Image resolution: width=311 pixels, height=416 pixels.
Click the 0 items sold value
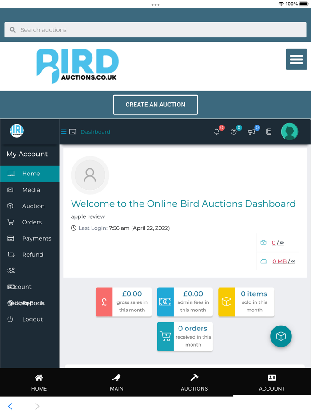(x=254, y=294)
